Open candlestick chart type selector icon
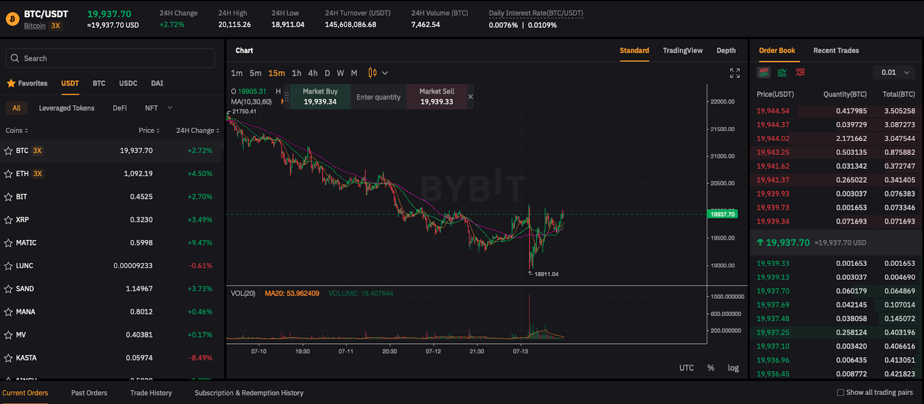The height and width of the screenshot is (404, 924). pos(372,73)
